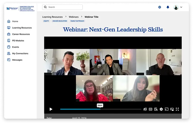This screenshot has height=124, width=193.
Task: Open PD Modules from sidebar
Action: [18, 41]
